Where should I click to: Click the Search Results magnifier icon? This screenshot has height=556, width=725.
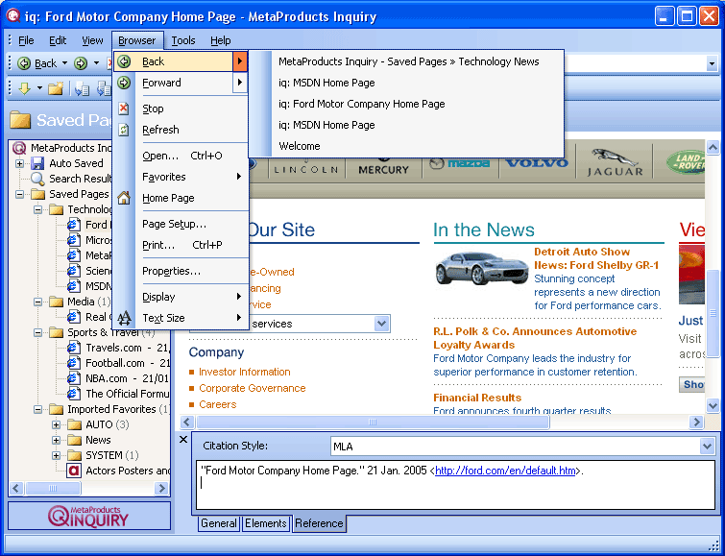click(x=37, y=179)
